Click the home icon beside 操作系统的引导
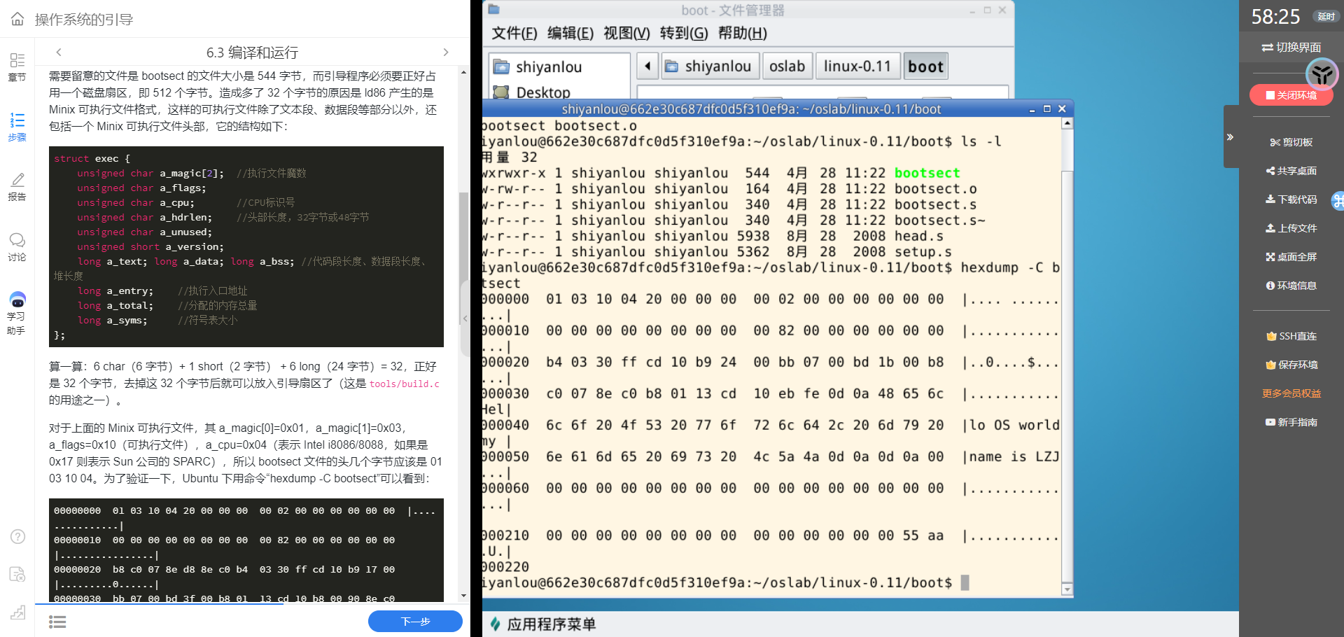Image resolution: width=1344 pixels, height=637 pixels. pos(17,19)
